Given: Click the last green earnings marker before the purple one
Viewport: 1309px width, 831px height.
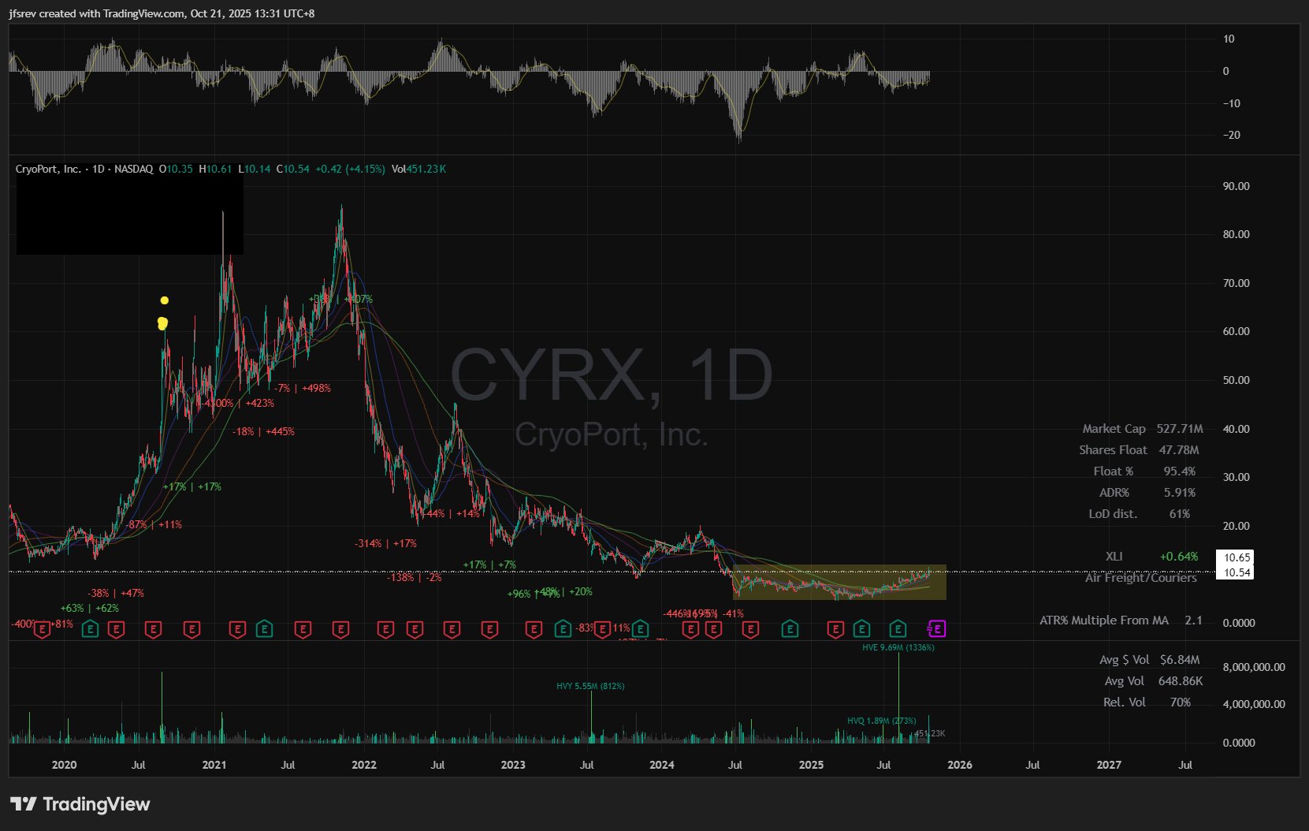Looking at the screenshot, I should click(898, 628).
